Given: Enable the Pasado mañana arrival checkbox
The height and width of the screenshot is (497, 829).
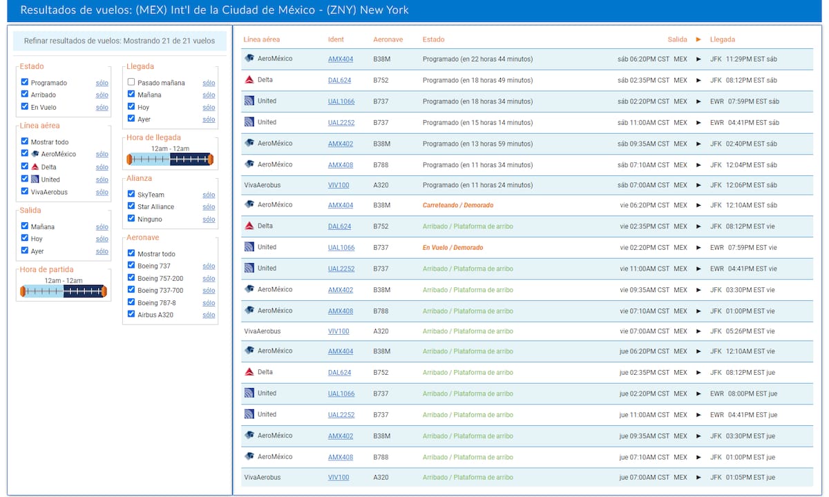Looking at the screenshot, I should (x=131, y=82).
